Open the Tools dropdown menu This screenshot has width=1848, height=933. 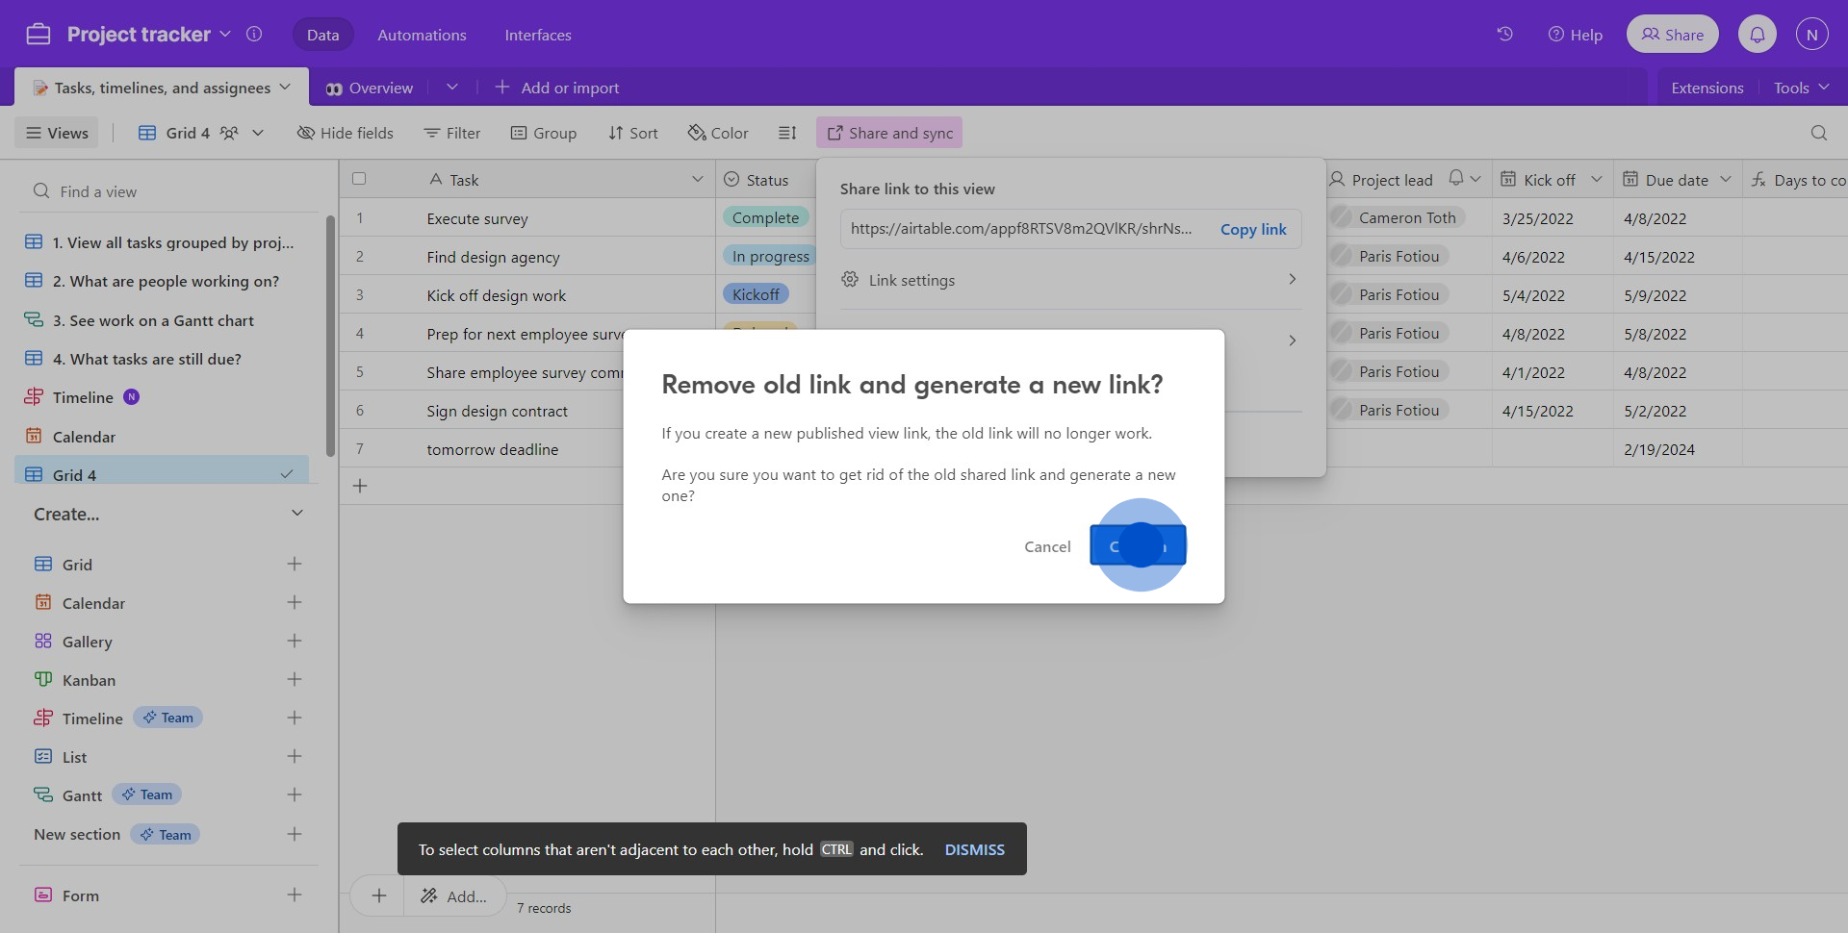[1801, 88]
